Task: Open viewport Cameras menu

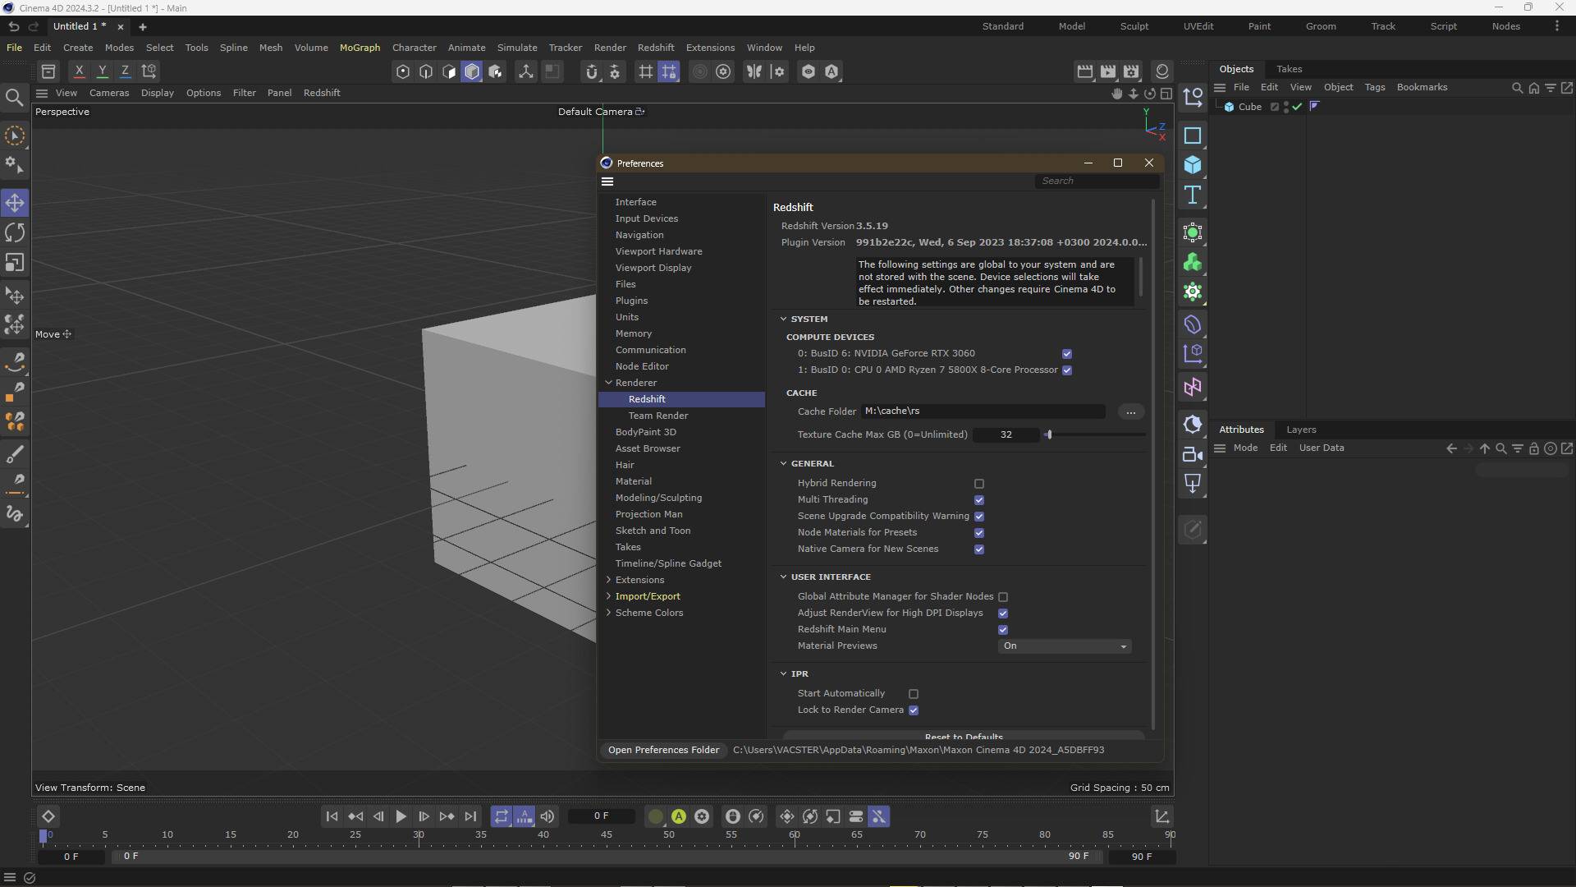Action: [x=109, y=93]
